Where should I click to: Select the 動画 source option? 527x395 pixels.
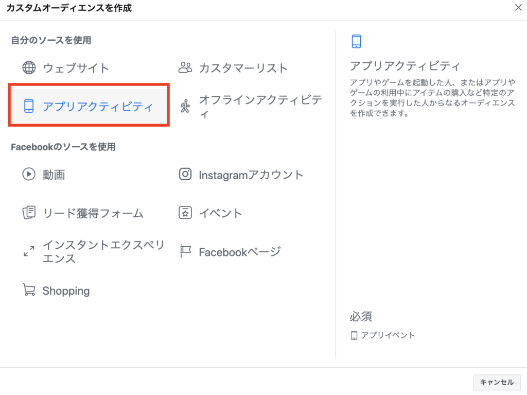pos(54,175)
